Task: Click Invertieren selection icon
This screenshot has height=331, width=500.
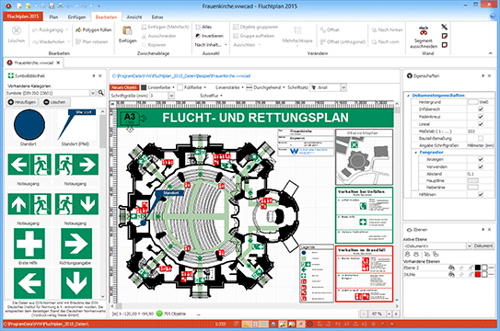Action: click(198, 36)
